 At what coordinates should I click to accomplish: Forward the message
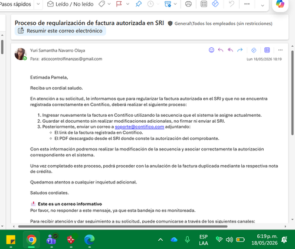(x=240, y=50)
